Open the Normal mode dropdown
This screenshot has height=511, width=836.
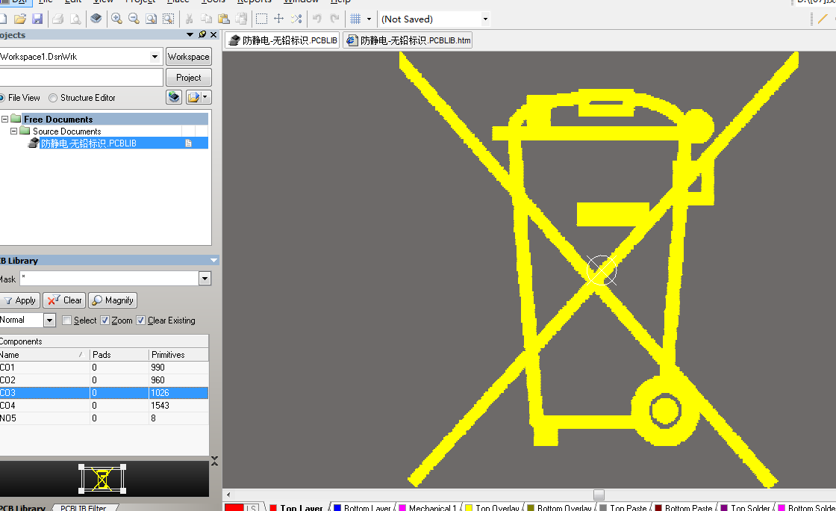pos(49,320)
